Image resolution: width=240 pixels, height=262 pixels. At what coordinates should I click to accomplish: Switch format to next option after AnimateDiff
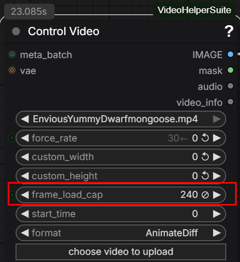coord(217,233)
